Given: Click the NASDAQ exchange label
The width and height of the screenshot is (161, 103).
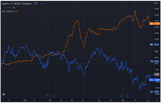Looking at the screenshot, I should pos(17,4).
